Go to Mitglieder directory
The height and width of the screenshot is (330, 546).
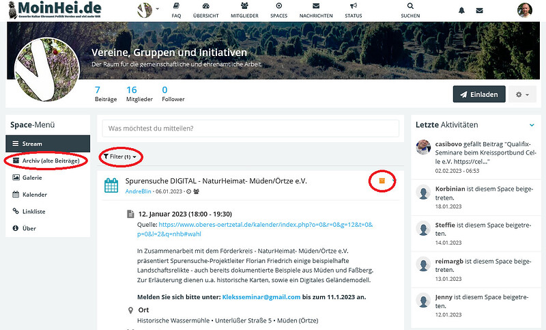244,10
